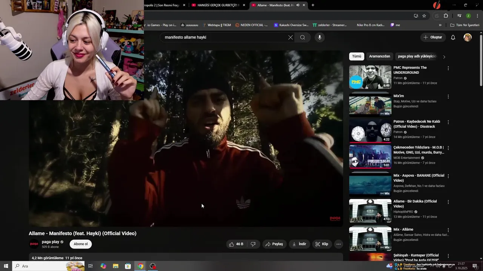Open Chrome profile Z avatar
Viewport: 483px width, 271px height.
tap(468, 16)
